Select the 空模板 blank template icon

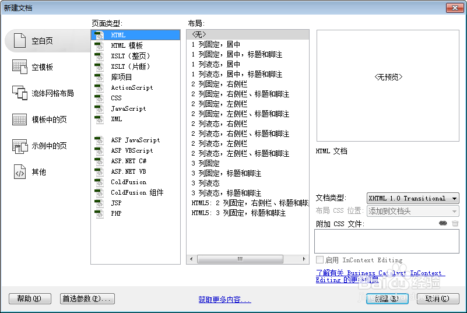[20, 66]
